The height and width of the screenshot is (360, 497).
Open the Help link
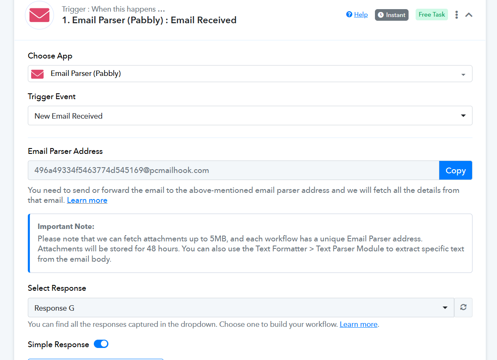(361, 15)
